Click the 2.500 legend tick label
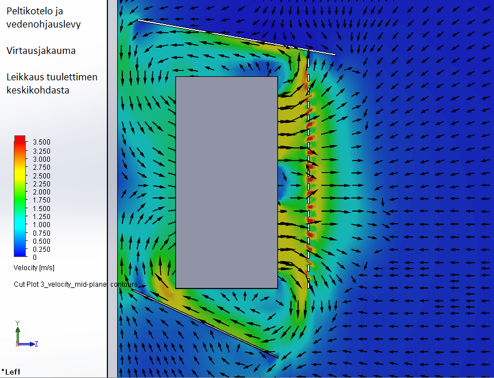Image resolution: width=494 pixels, height=378 pixels. [x=42, y=176]
